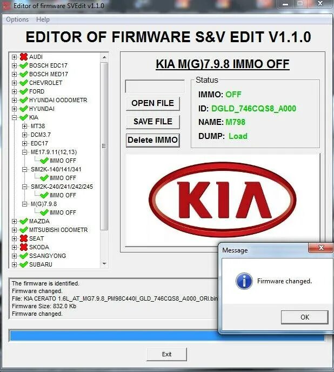Click the OPEN FILE button
334x372 pixels.
(153, 103)
